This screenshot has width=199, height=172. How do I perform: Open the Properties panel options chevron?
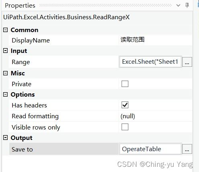pos(178,6)
